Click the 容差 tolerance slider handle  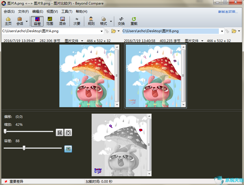[24, 148]
